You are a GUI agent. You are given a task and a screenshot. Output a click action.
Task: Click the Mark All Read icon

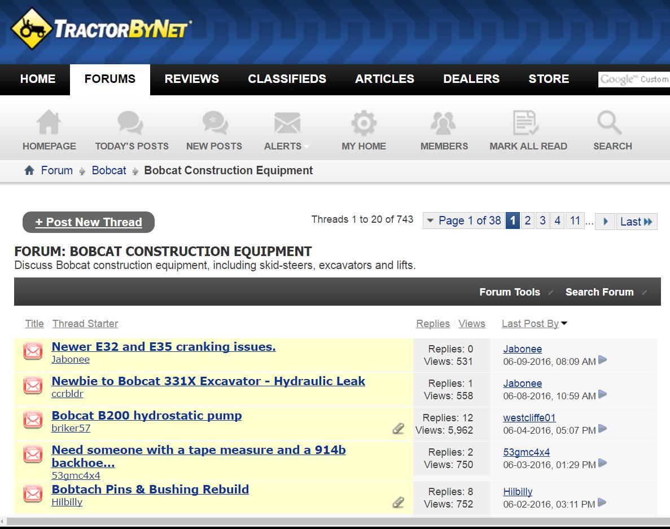(x=526, y=122)
